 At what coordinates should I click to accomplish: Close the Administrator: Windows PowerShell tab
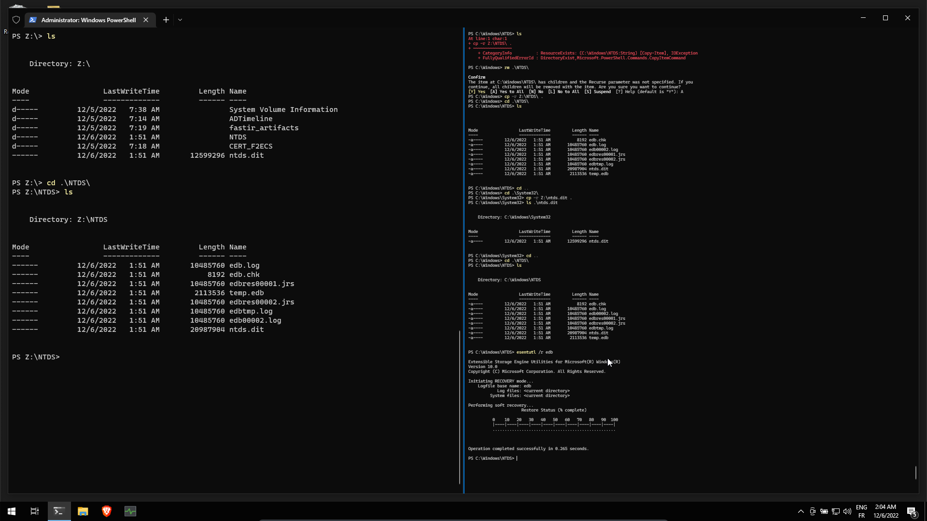[x=146, y=20]
